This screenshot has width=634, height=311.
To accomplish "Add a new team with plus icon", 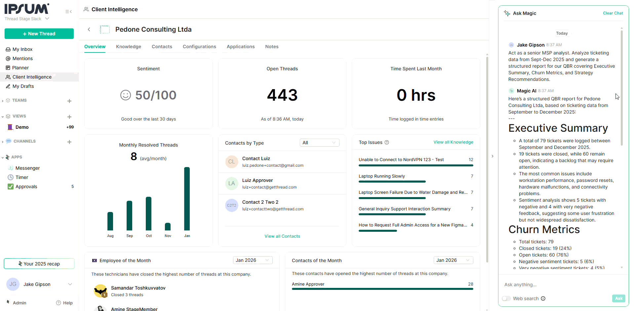I will click(69, 101).
